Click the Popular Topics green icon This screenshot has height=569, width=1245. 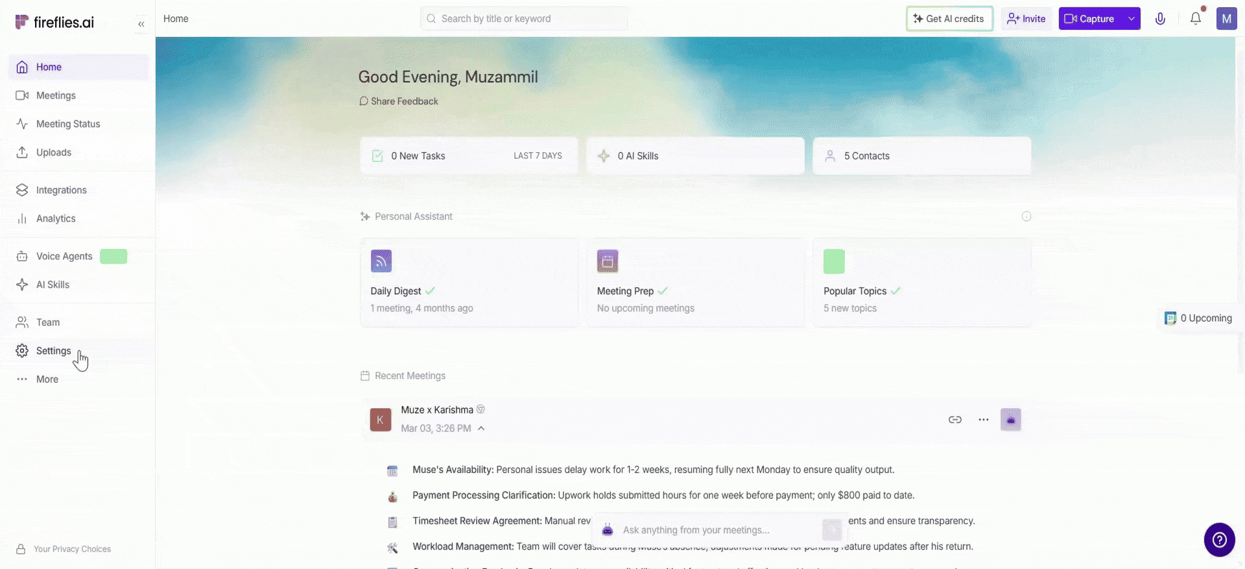834,261
